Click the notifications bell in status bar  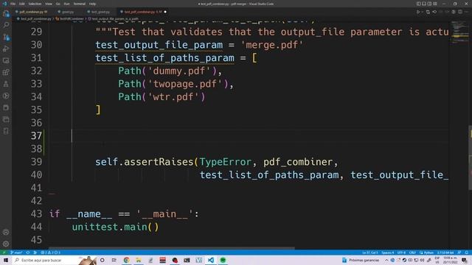(466, 252)
